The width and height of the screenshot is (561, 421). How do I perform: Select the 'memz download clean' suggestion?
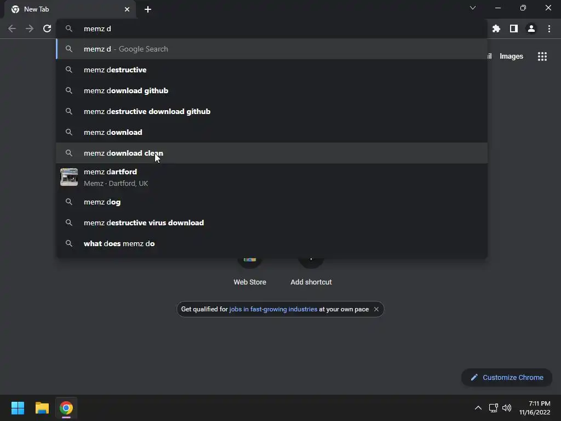(x=272, y=153)
